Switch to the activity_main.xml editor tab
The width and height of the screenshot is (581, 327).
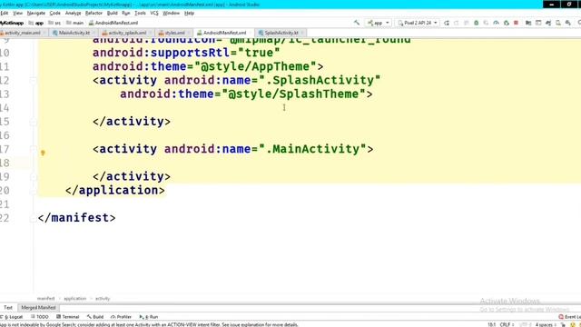(x=23, y=33)
